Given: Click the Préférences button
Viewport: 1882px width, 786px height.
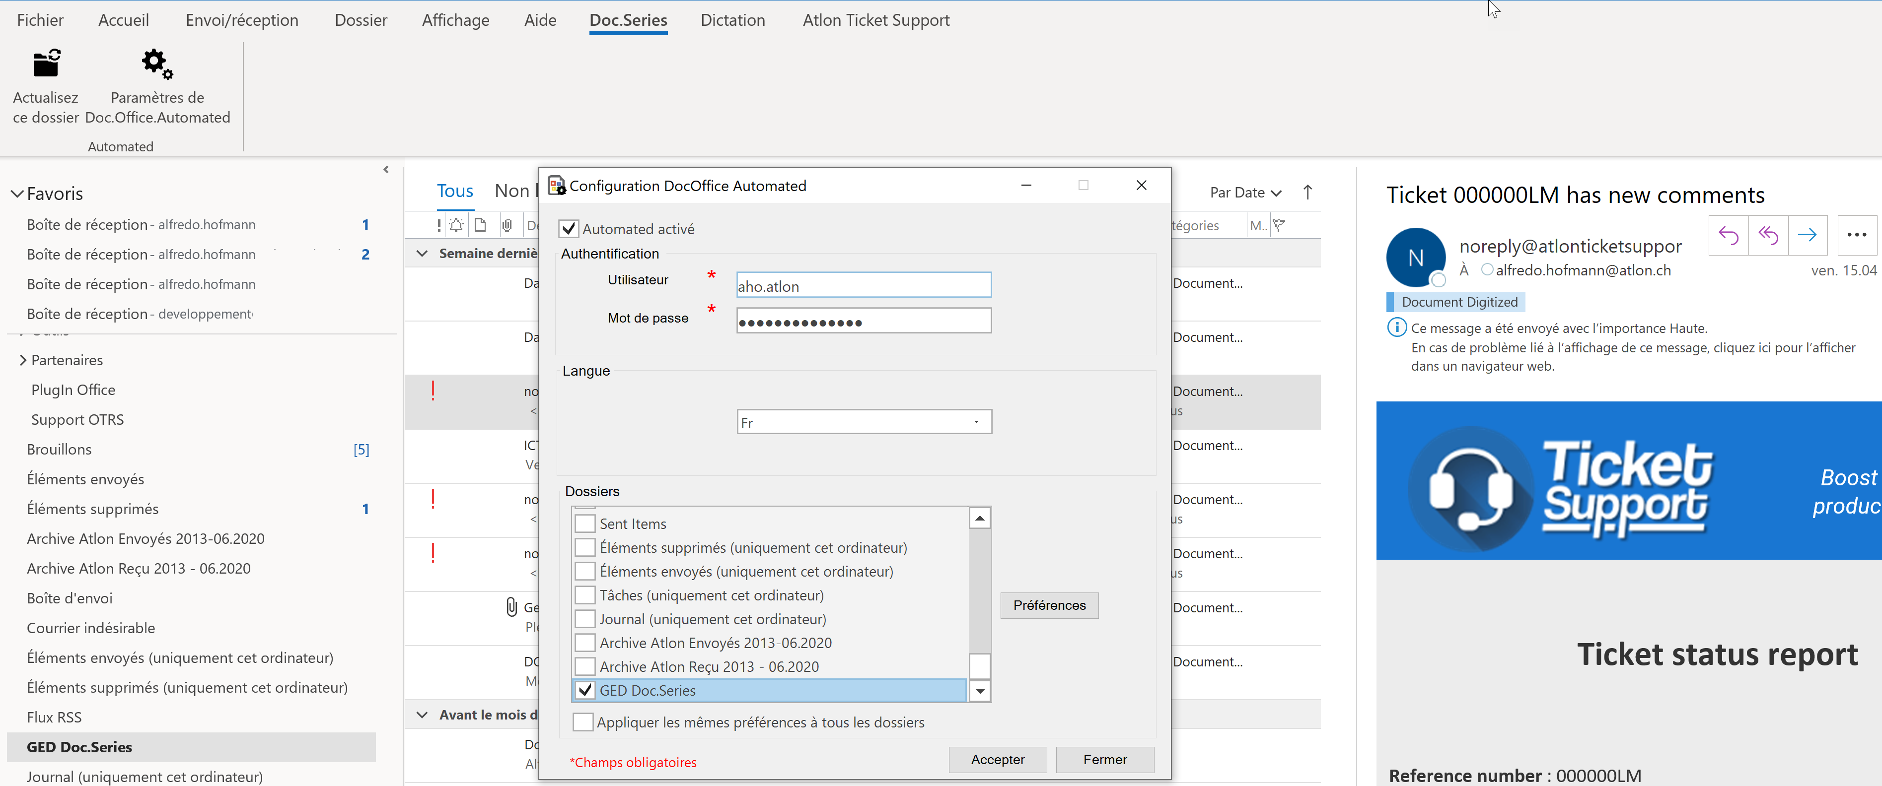Looking at the screenshot, I should 1049,606.
